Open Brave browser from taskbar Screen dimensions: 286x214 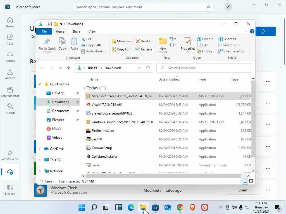pyautogui.click(x=192, y=207)
